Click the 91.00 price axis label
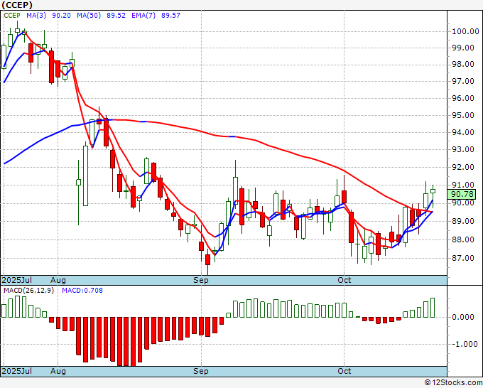This screenshot has width=483, height=388. click(463, 185)
